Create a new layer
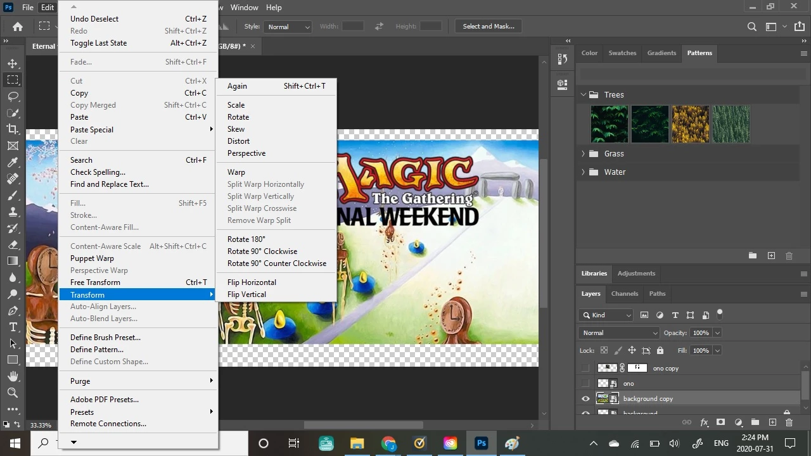 point(772,422)
